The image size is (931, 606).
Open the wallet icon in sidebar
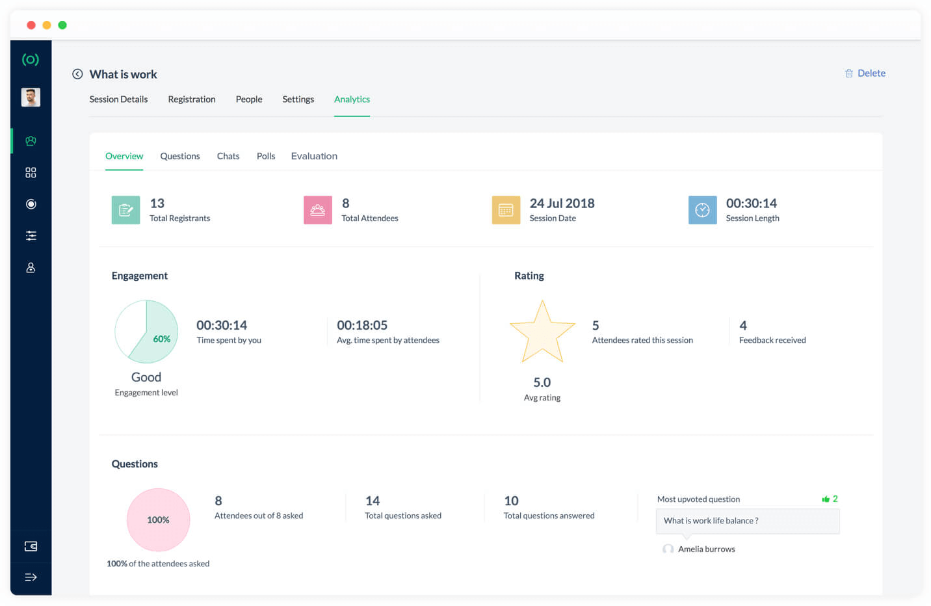[x=31, y=546]
